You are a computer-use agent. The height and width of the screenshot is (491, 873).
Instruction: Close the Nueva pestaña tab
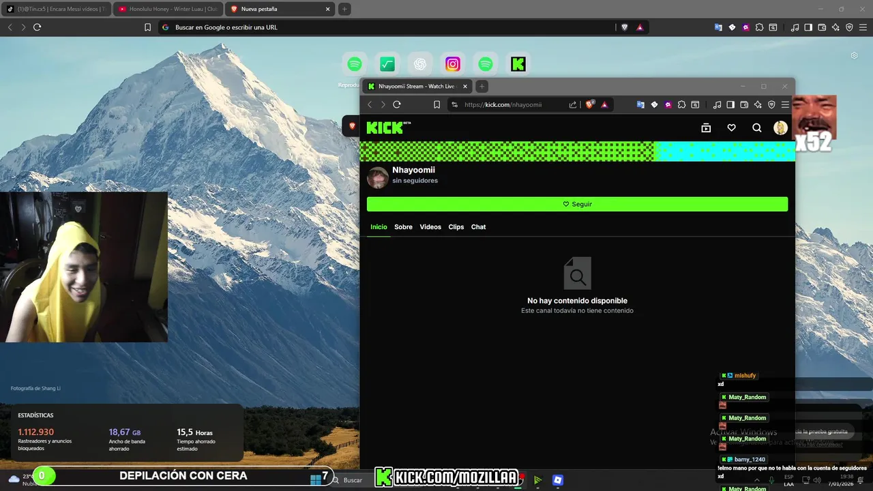[x=327, y=9]
